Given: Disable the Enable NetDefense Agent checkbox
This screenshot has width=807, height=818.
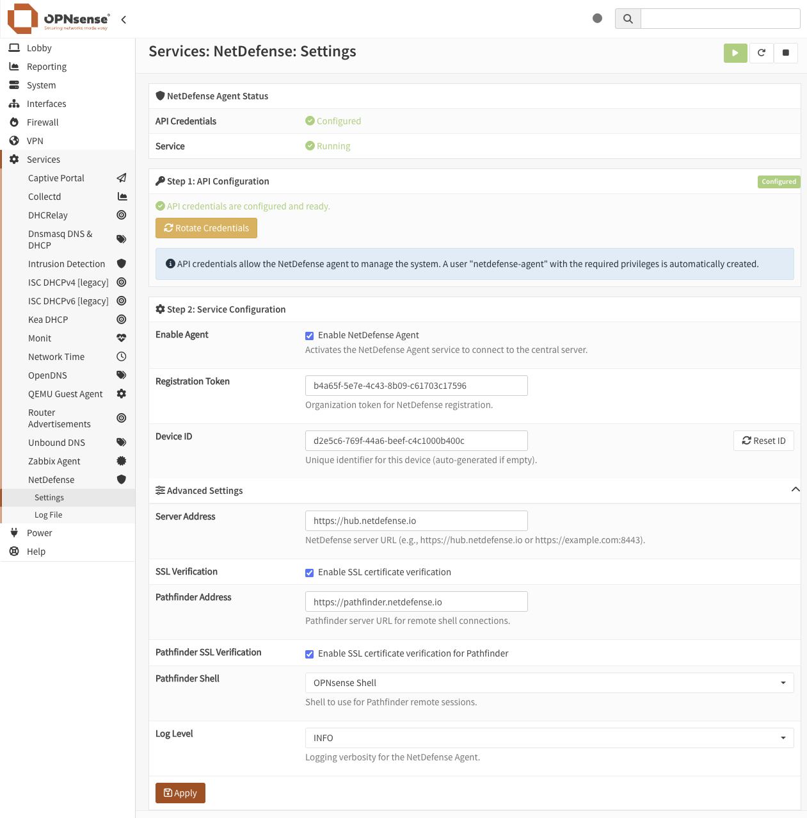Looking at the screenshot, I should (309, 335).
